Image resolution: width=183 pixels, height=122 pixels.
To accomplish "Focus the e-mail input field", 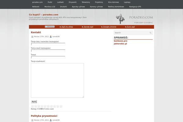I will (x=48, y=51).
